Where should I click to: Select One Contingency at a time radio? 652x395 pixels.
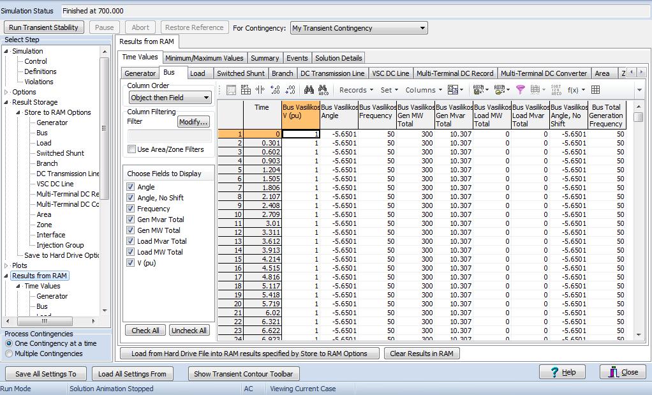(x=9, y=343)
